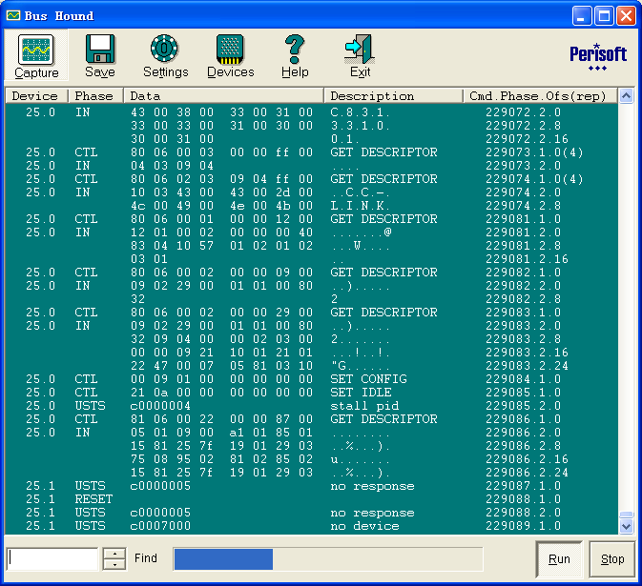Select the 3.3.1.0. description text
This screenshot has height=586, width=642.
tap(360, 126)
